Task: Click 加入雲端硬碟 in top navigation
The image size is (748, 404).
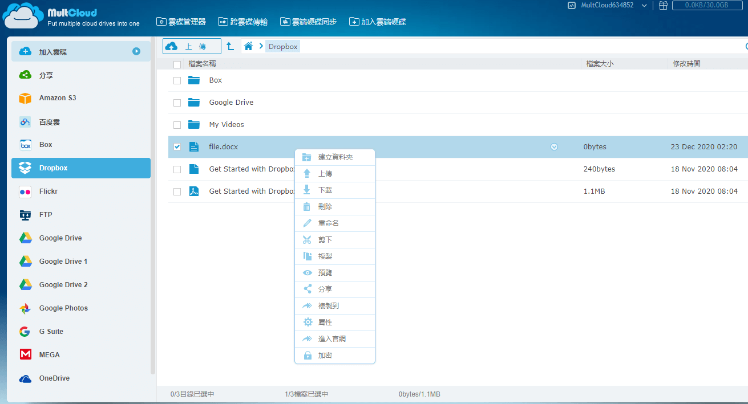Action: pyautogui.click(x=378, y=22)
